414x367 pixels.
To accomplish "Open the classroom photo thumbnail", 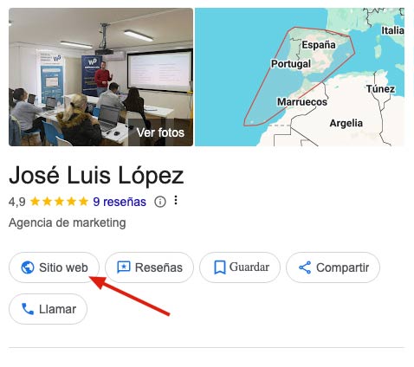I will (100, 77).
